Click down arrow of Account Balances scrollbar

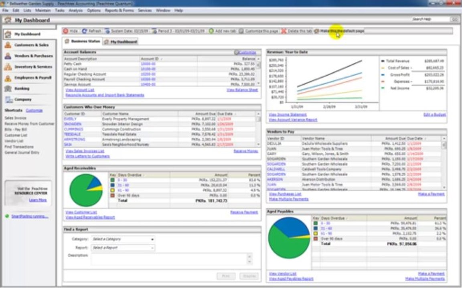click(x=258, y=84)
